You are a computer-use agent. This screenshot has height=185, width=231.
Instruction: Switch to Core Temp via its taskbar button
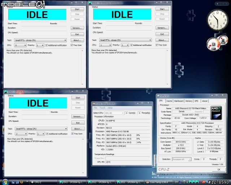tap(159, 182)
